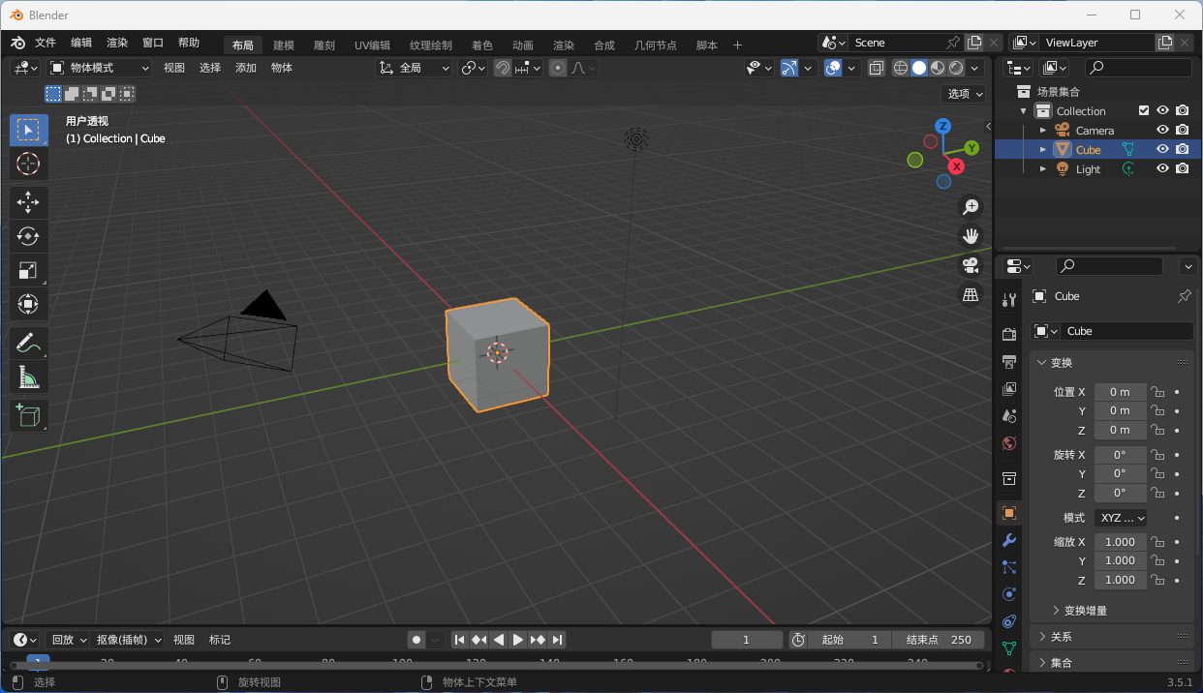Open the Particles properties tab
The height and width of the screenshot is (693, 1203).
pyautogui.click(x=1009, y=567)
